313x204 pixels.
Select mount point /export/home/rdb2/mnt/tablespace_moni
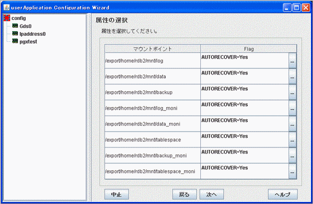coord(153,171)
